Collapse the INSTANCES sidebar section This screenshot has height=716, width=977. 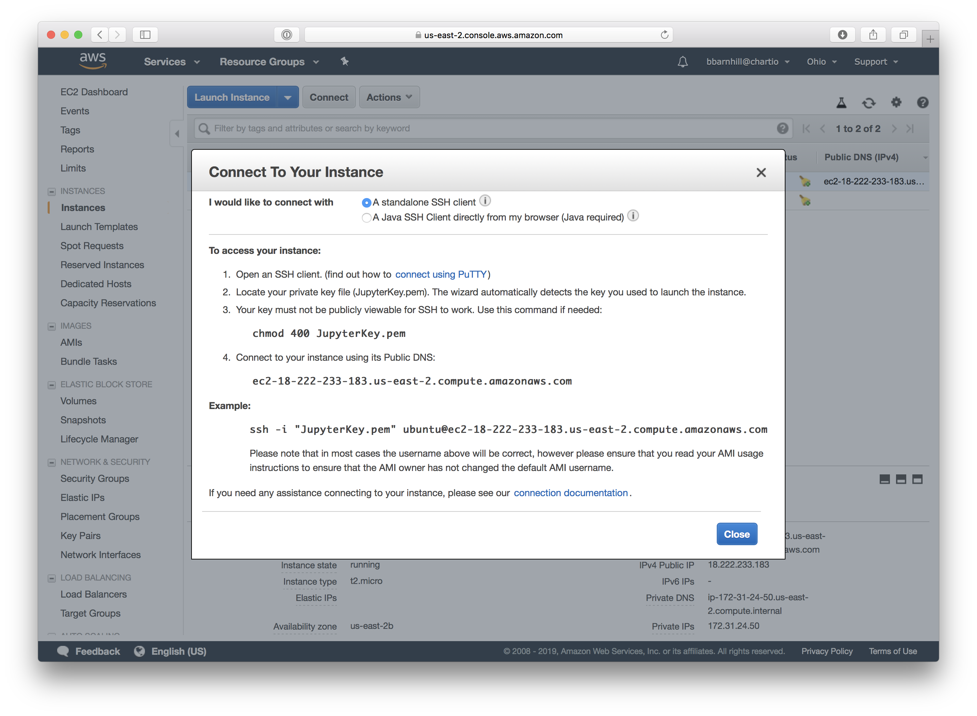pos(52,192)
